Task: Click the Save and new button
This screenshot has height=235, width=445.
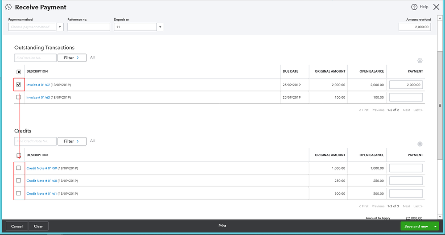Action: point(416,226)
